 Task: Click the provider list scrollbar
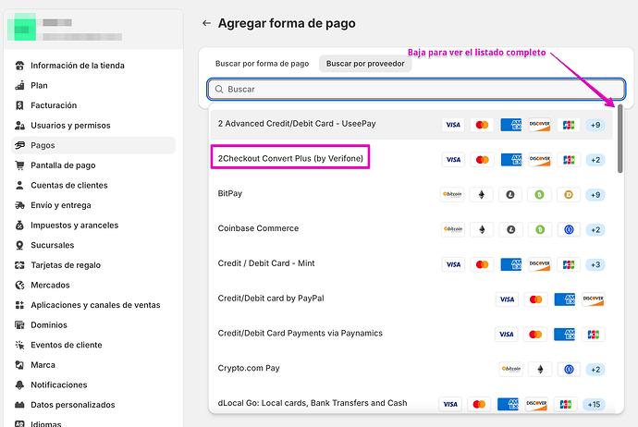click(620, 139)
